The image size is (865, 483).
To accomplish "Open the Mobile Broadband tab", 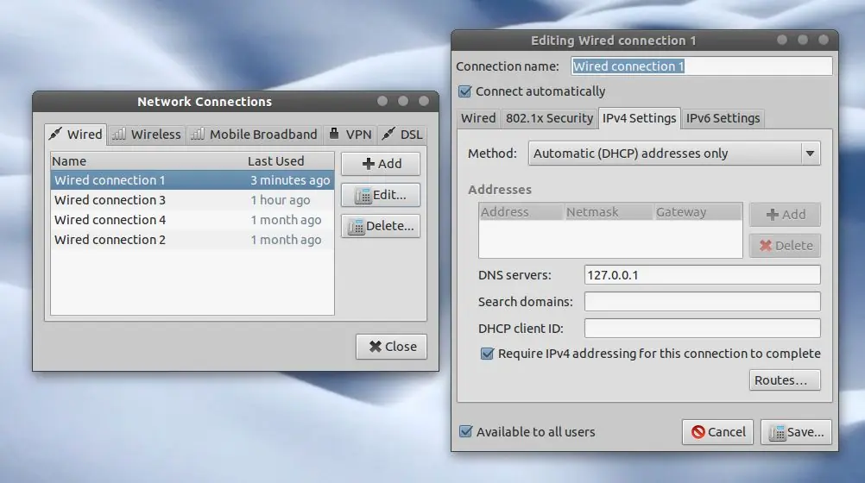I will click(x=254, y=135).
